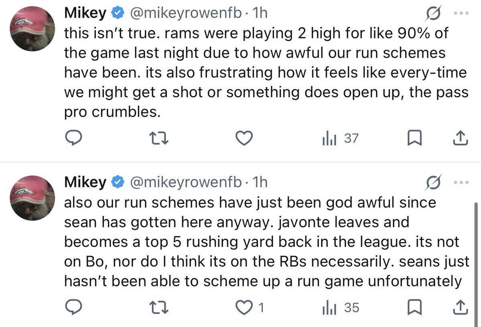Bookmark the first tweet
Viewport: 481px width, 327px height.
tap(414, 138)
